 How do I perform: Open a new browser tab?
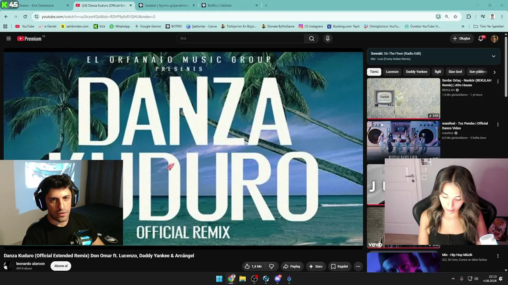coord(266,6)
